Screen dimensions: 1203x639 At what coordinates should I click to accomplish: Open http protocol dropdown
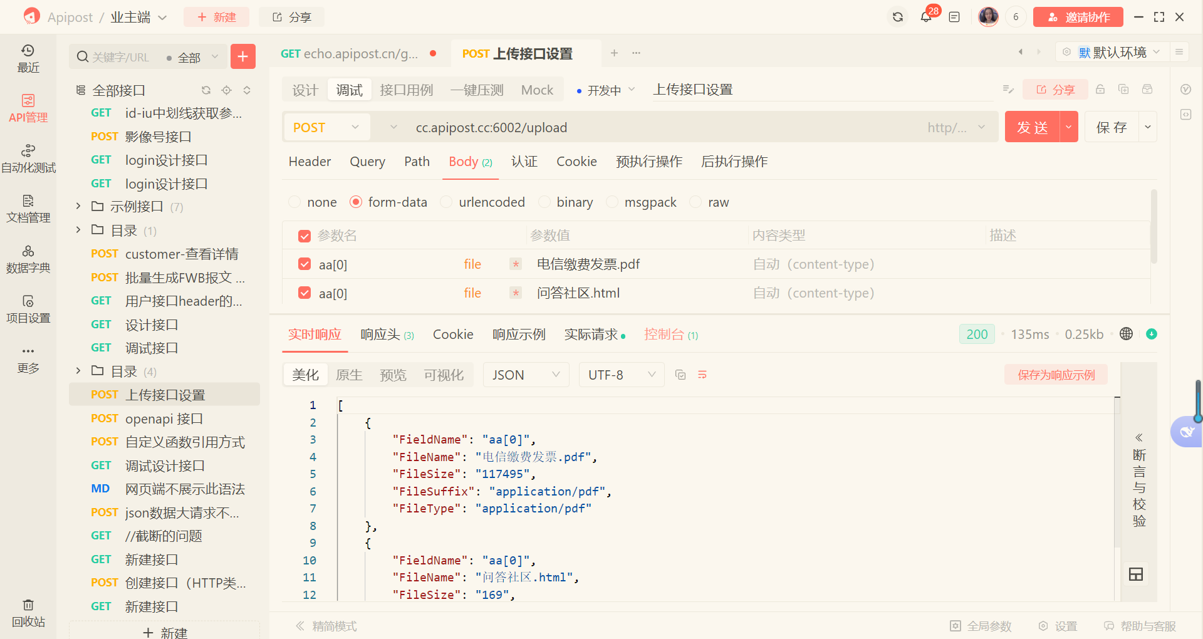[957, 128]
